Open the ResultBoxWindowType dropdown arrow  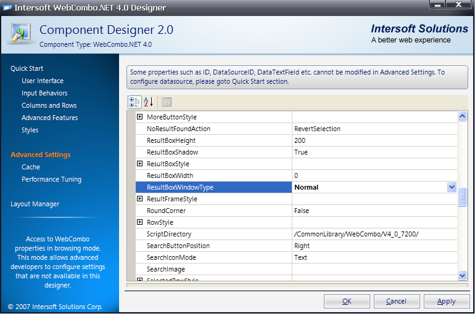click(x=452, y=187)
